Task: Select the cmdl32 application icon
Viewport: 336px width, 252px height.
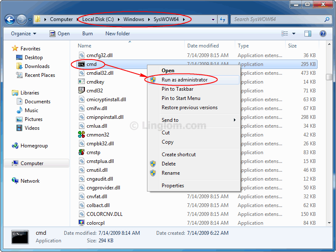Action: point(81,90)
